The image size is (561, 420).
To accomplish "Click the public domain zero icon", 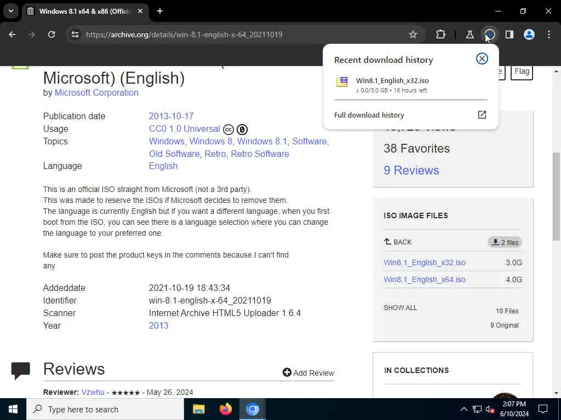I will pos(242,129).
